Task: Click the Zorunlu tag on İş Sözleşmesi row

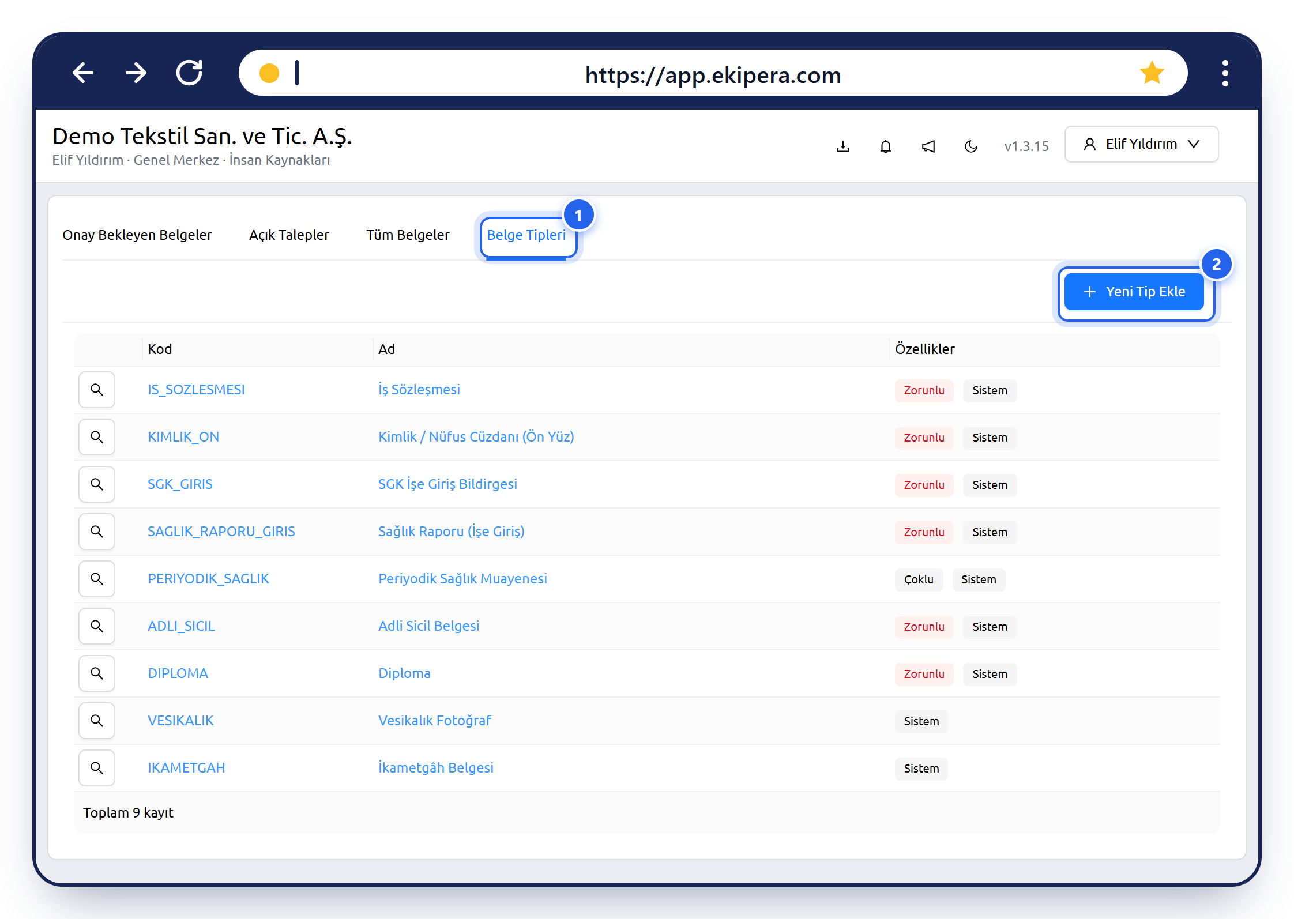Action: 924,390
